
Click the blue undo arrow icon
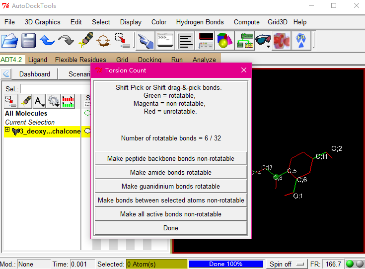(x=47, y=40)
